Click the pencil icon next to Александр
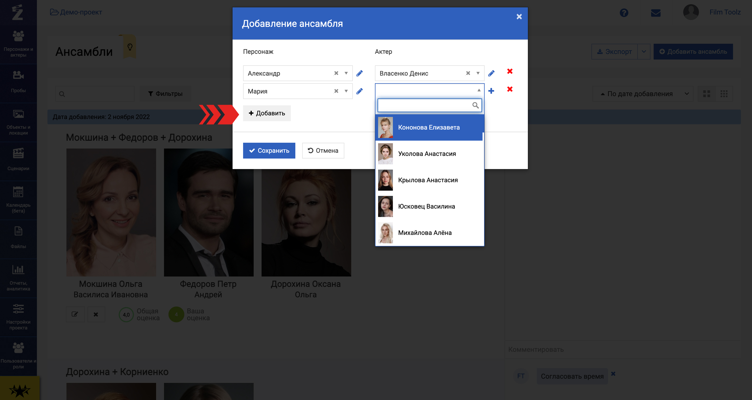The image size is (752, 400). click(359, 73)
